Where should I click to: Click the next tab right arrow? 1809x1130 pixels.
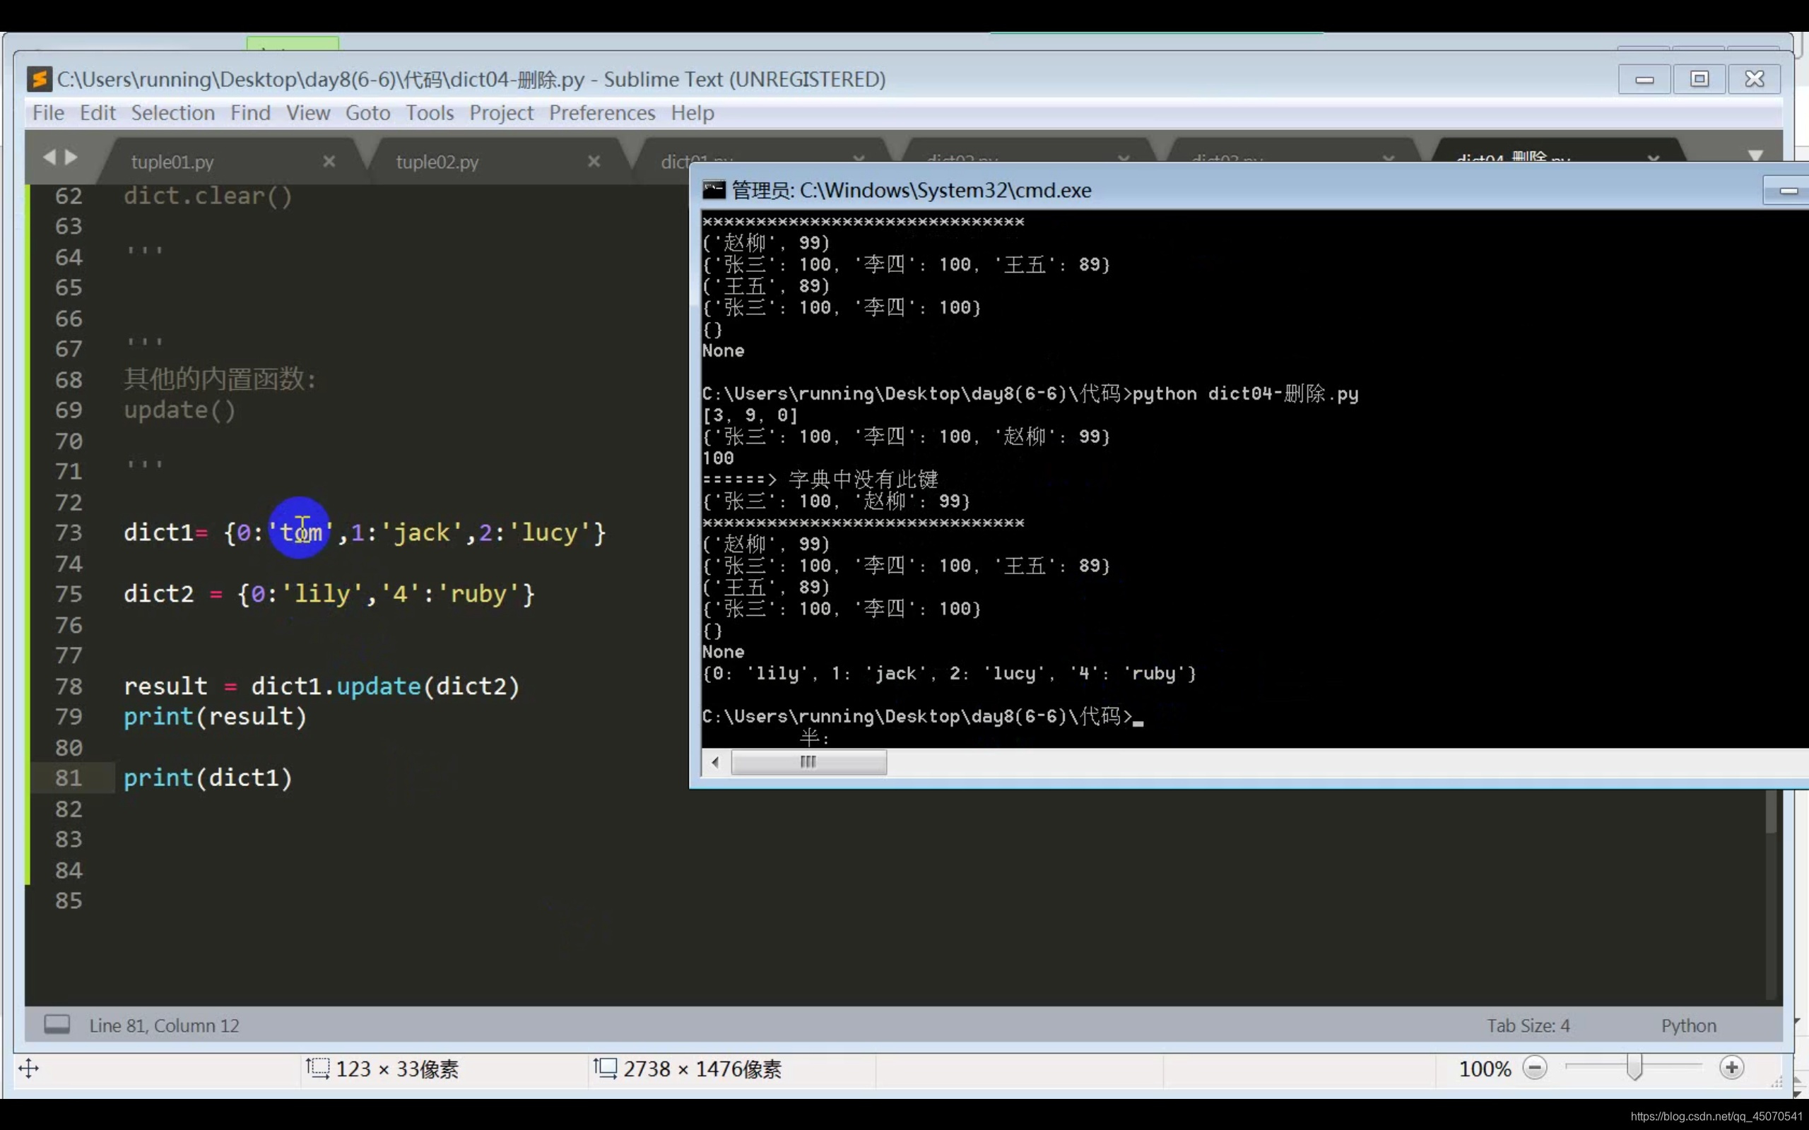coord(72,157)
